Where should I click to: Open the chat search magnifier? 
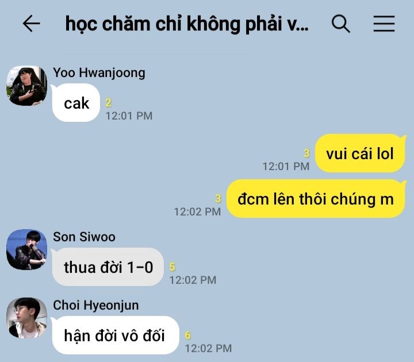(340, 24)
